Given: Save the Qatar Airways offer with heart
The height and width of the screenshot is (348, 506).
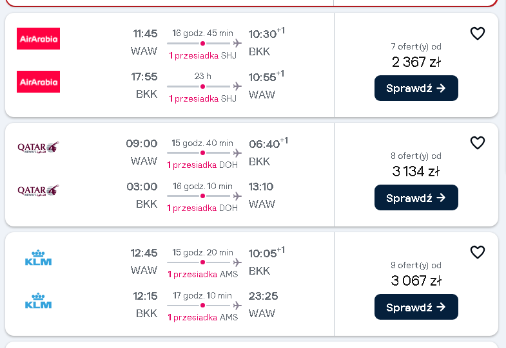Looking at the screenshot, I should tap(477, 143).
